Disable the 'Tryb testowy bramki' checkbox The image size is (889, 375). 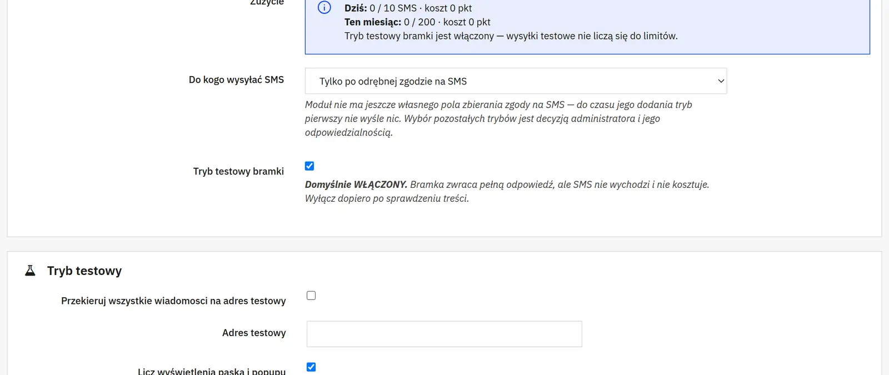309,166
